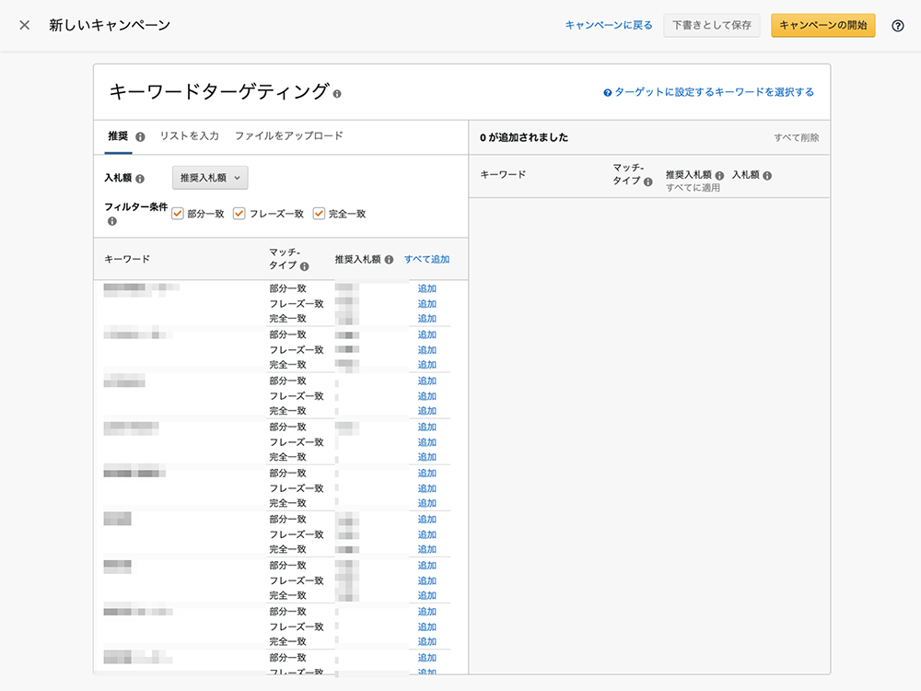
Task: Open the help question mark icon beside キャンペーンの開始
Action: (897, 25)
